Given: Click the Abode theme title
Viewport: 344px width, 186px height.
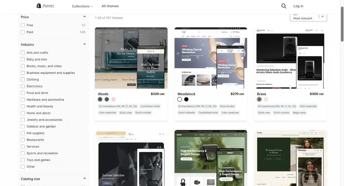Looking at the screenshot, I should (103, 94).
